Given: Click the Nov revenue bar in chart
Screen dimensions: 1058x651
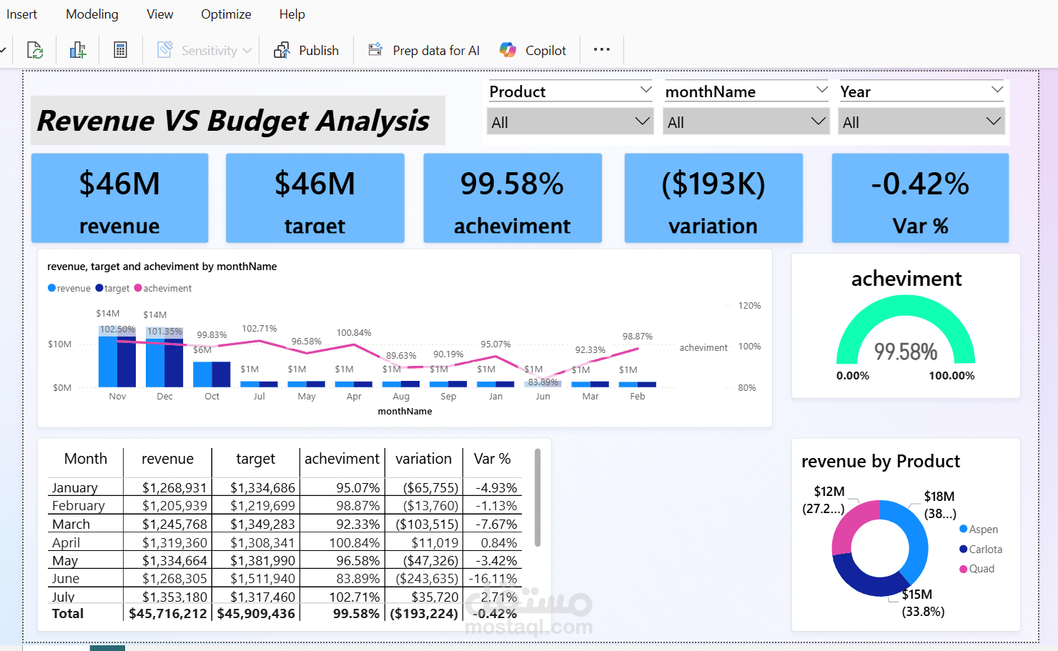Looking at the screenshot, I should point(107,357).
